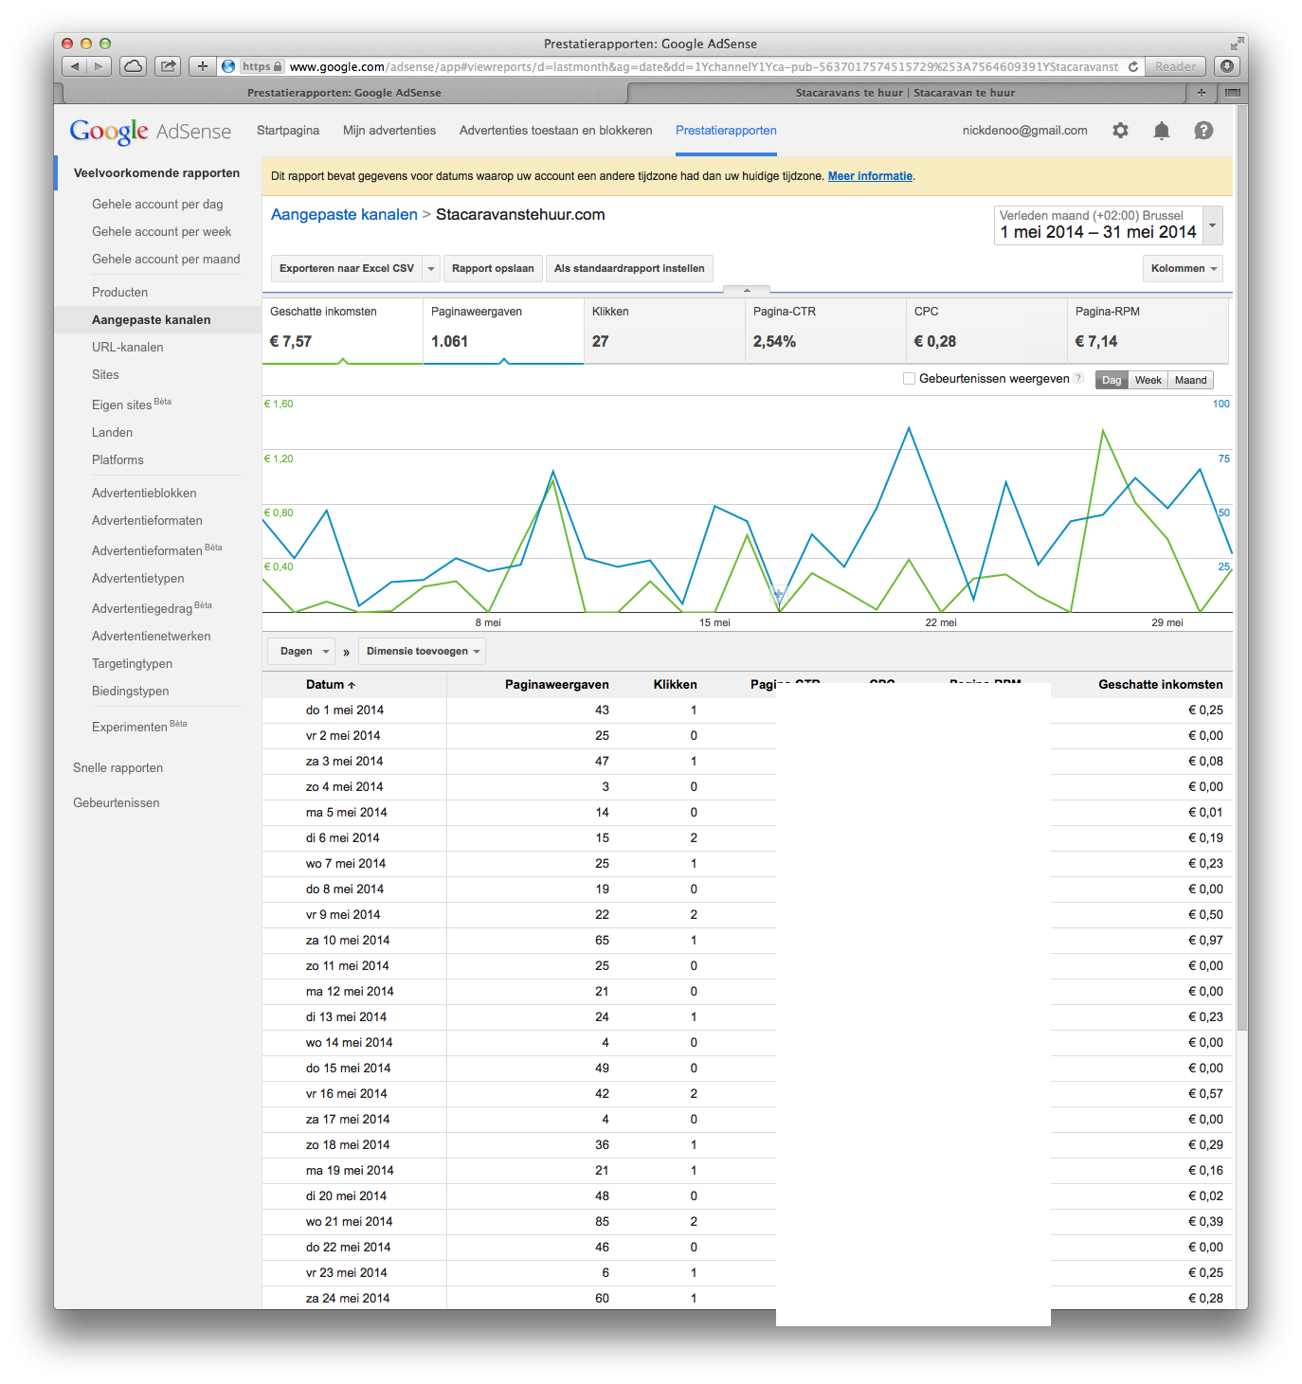This screenshot has height=1384, width=1302.
Task: Click the Safari forward arrow button
Action: point(99,66)
